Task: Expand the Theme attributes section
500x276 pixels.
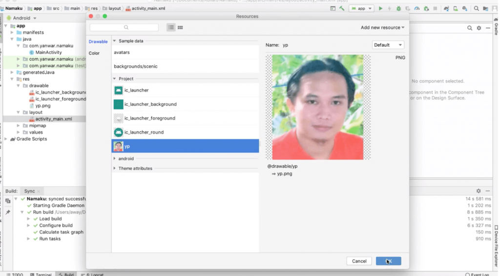Action: click(115, 168)
